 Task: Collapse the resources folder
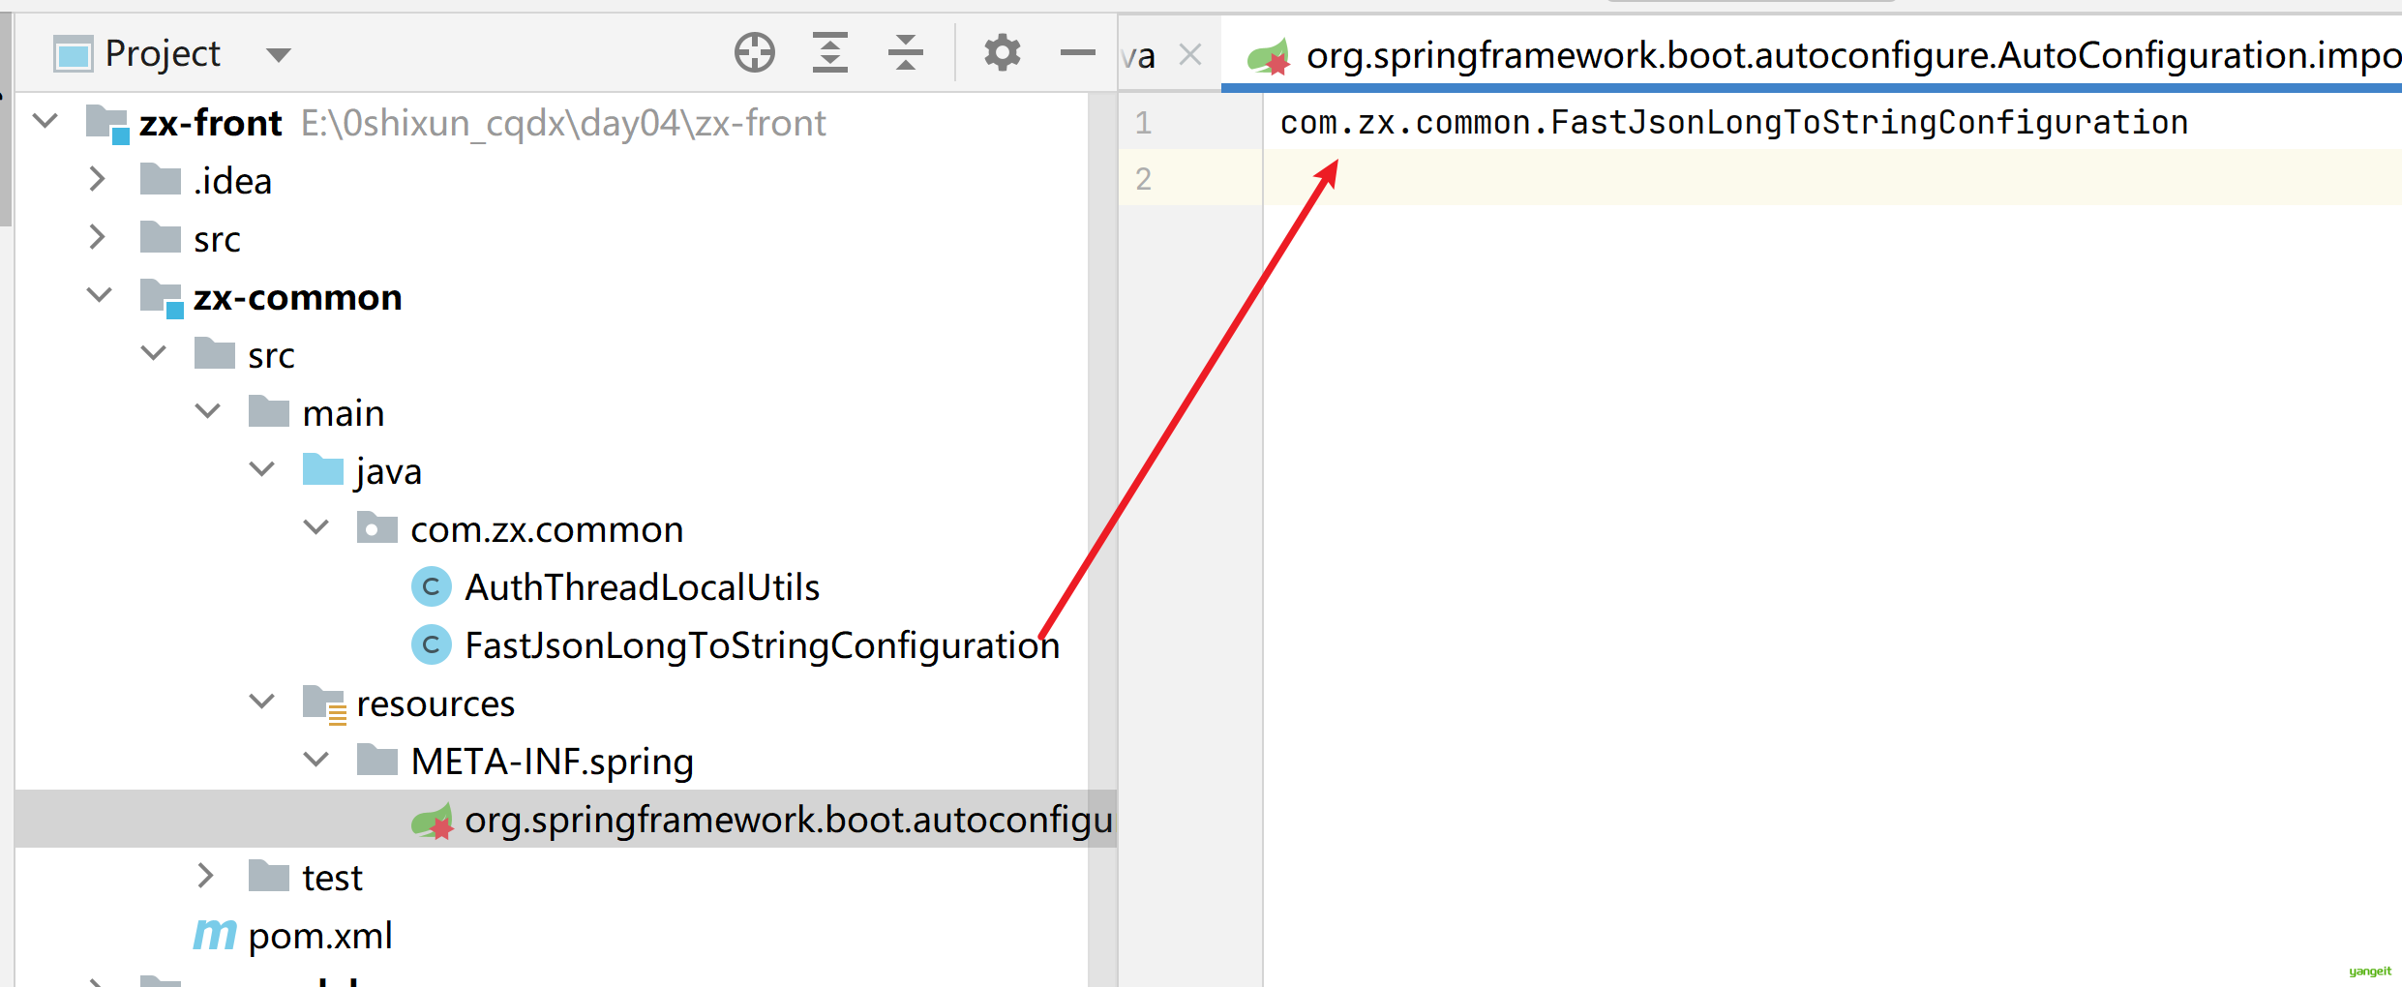[x=261, y=703]
